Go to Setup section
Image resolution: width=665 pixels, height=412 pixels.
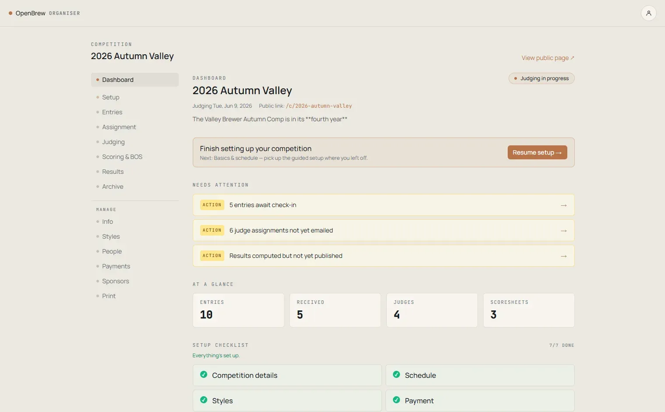click(x=135, y=97)
